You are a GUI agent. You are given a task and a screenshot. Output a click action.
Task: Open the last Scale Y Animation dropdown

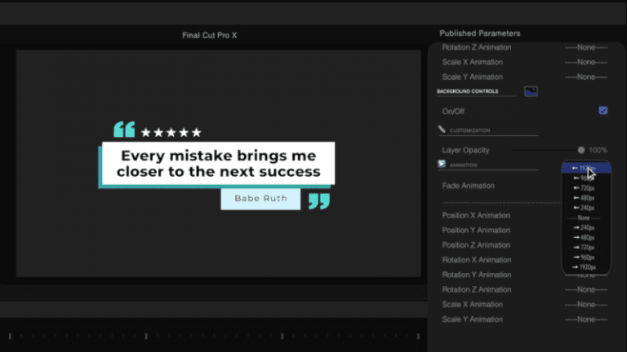(586, 319)
